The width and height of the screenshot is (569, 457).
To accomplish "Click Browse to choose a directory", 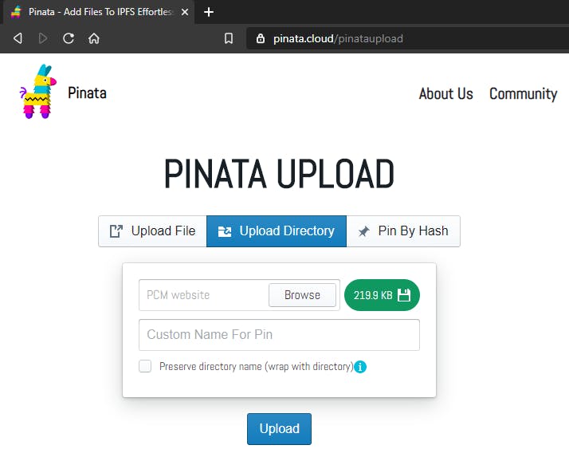I will pyautogui.click(x=302, y=295).
